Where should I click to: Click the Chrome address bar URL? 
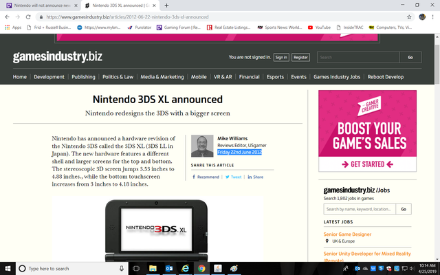point(127,17)
